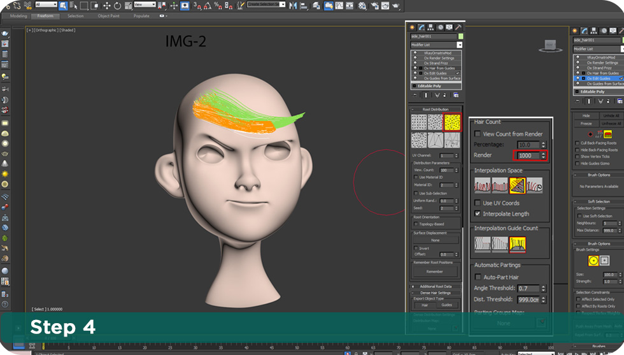The height and width of the screenshot is (355, 624).
Task: Enable Auto-Part Hair checkbox
Action: 478,277
